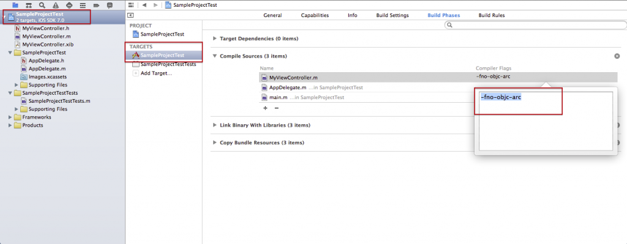
Task: Click the build phases search field
Action: [535, 25]
